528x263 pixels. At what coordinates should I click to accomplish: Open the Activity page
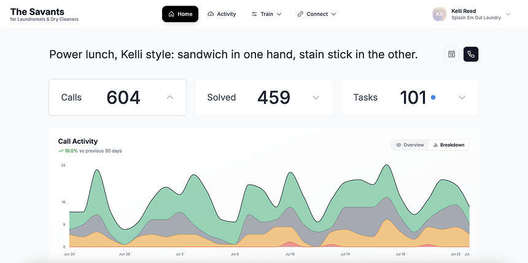(x=222, y=14)
